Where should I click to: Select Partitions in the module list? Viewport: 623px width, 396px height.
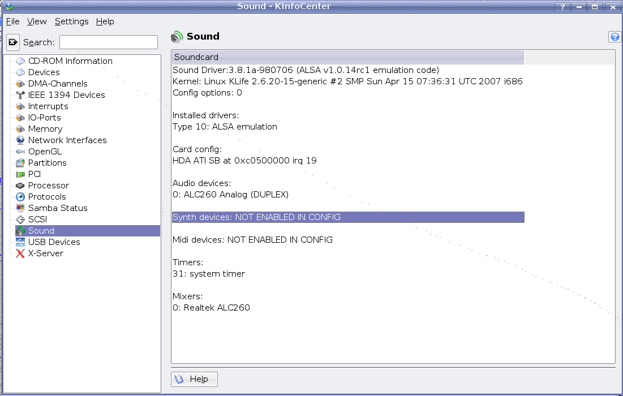(x=47, y=163)
